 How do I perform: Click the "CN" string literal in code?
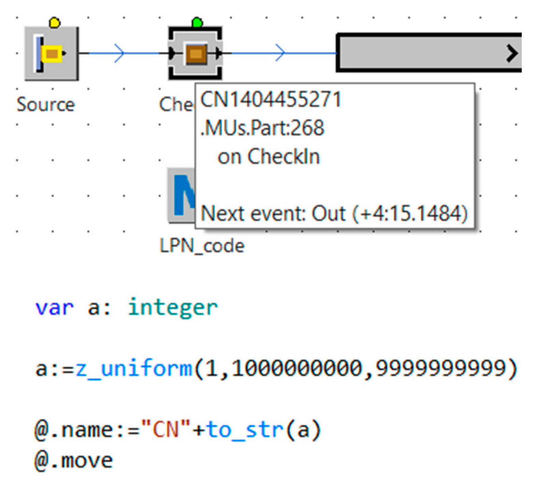tap(166, 430)
